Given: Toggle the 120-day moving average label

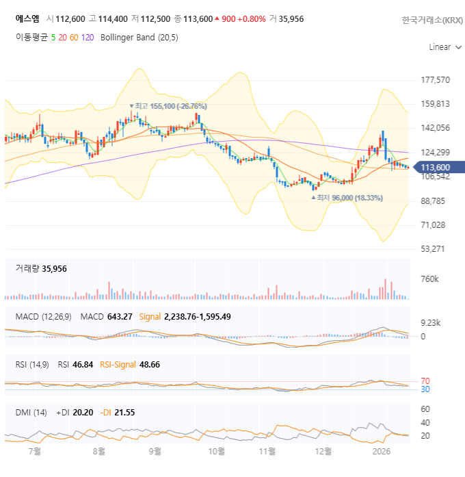Looking at the screenshot, I should [x=88, y=38].
